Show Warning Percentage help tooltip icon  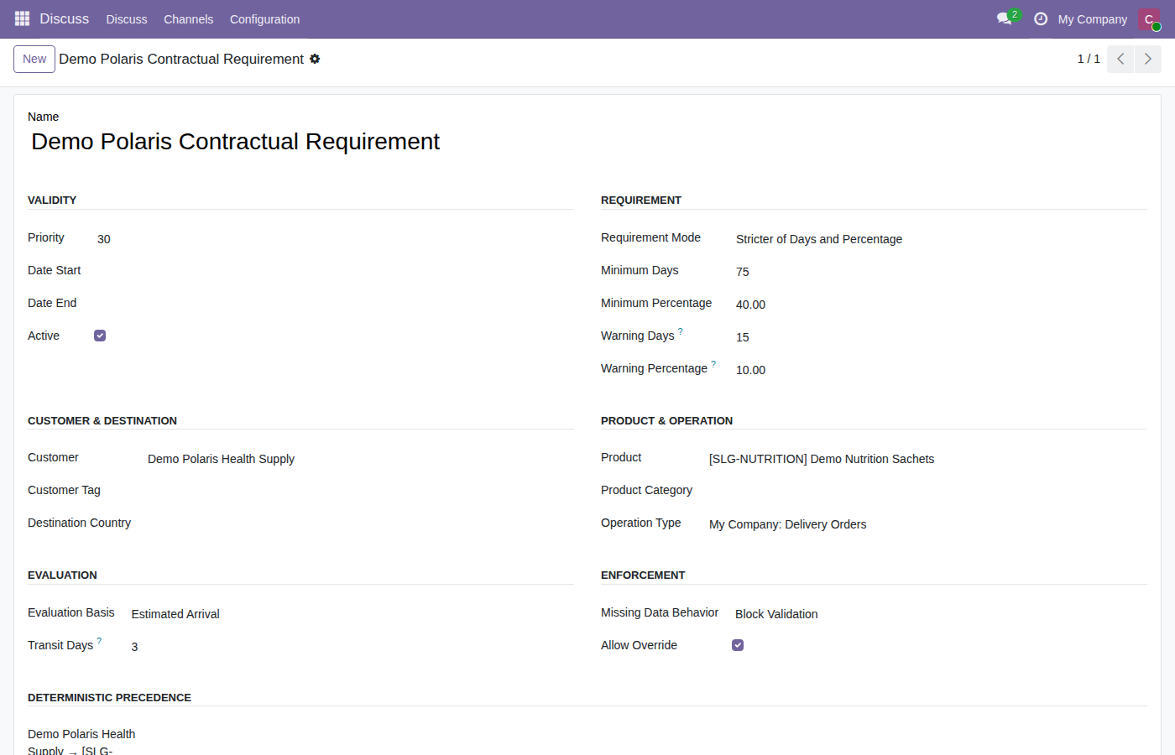[x=713, y=364]
